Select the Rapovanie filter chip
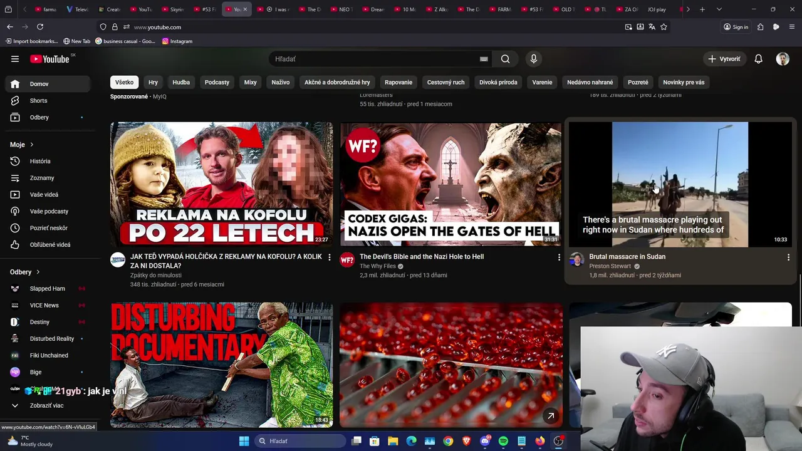 click(398, 82)
